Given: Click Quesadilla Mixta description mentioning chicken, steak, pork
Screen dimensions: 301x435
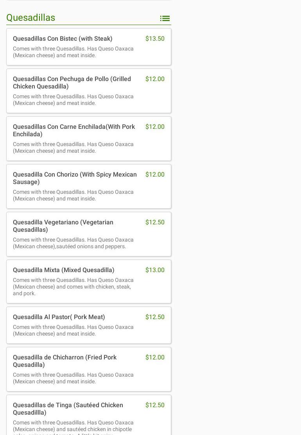Looking at the screenshot, I should pyautogui.click(x=73, y=287).
